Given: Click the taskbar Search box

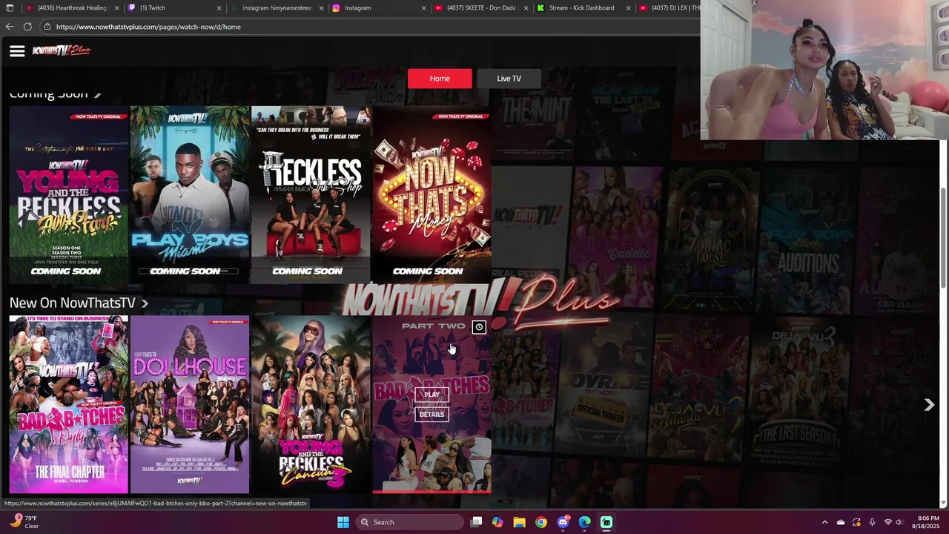Looking at the screenshot, I should pyautogui.click(x=409, y=522).
